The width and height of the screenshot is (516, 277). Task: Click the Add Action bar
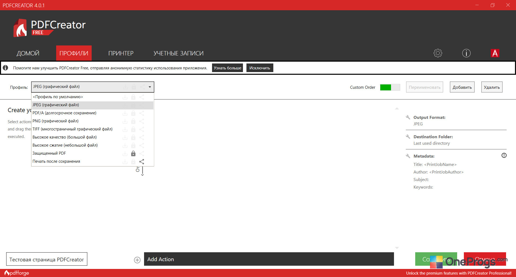coord(269,259)
